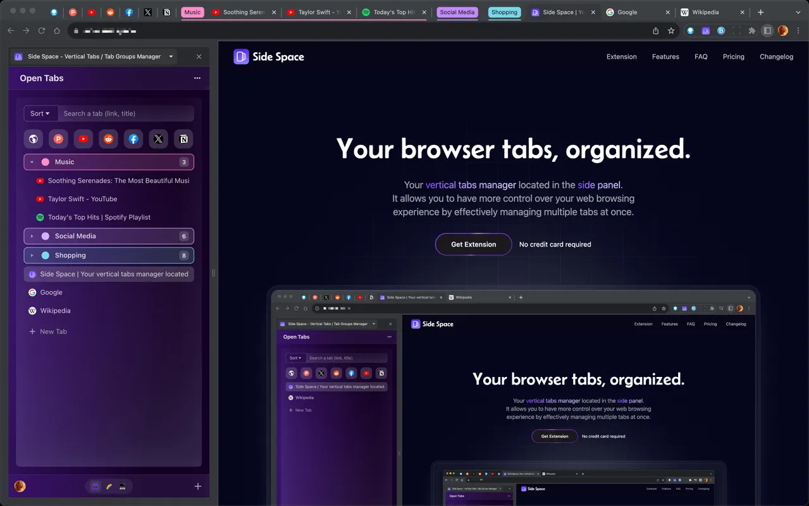
Task: Select the globe icon to show all tabs
Action: (x=33, y=139)
